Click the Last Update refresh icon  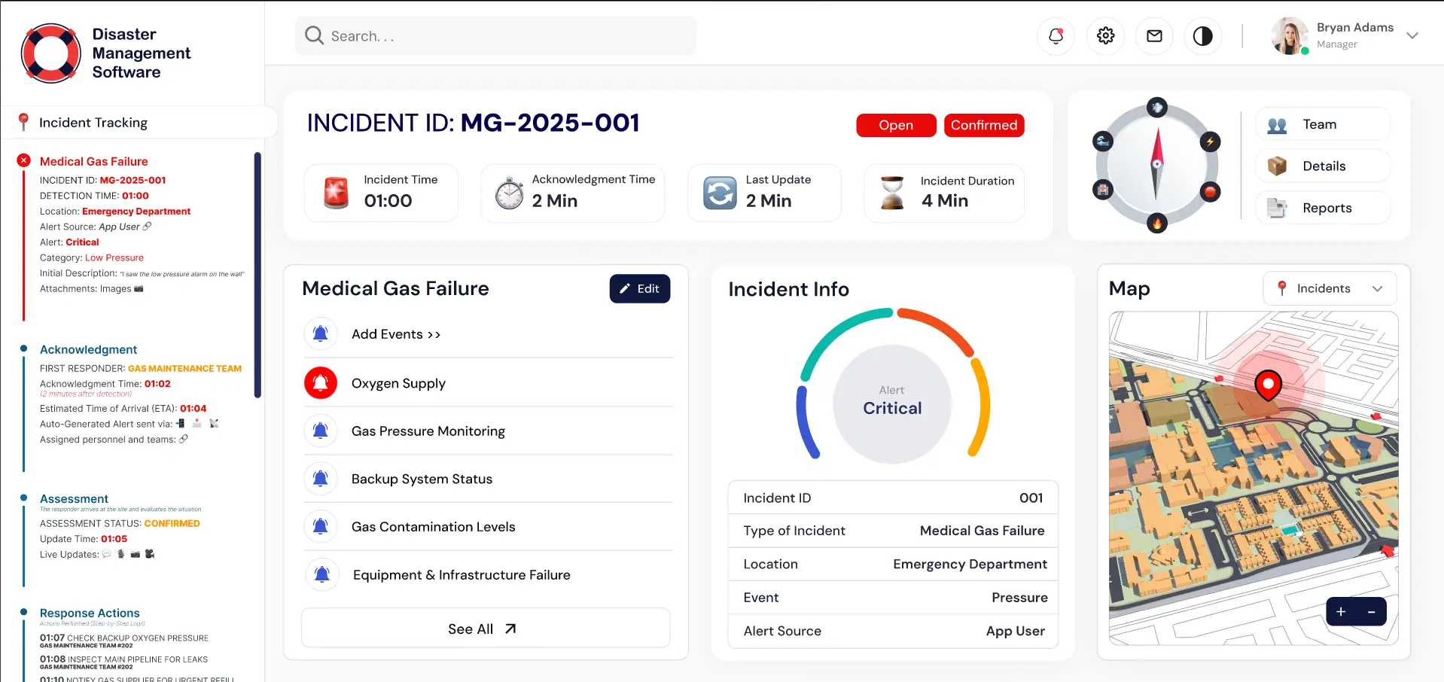[720, 193]
